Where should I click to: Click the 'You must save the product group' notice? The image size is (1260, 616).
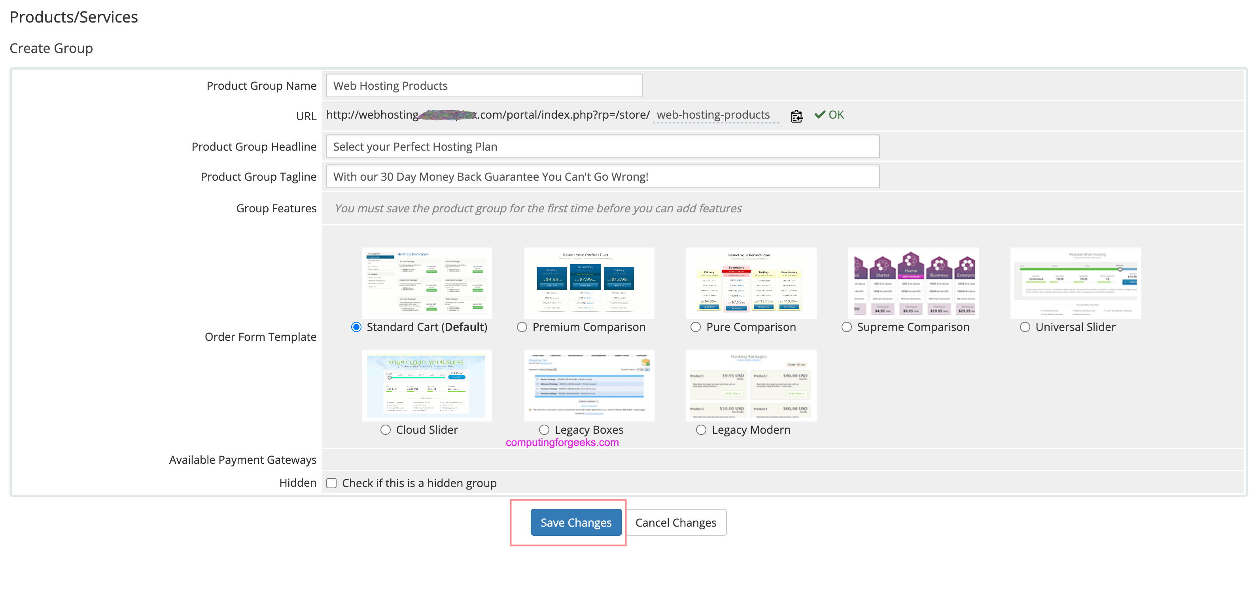(x=538, y=208)
